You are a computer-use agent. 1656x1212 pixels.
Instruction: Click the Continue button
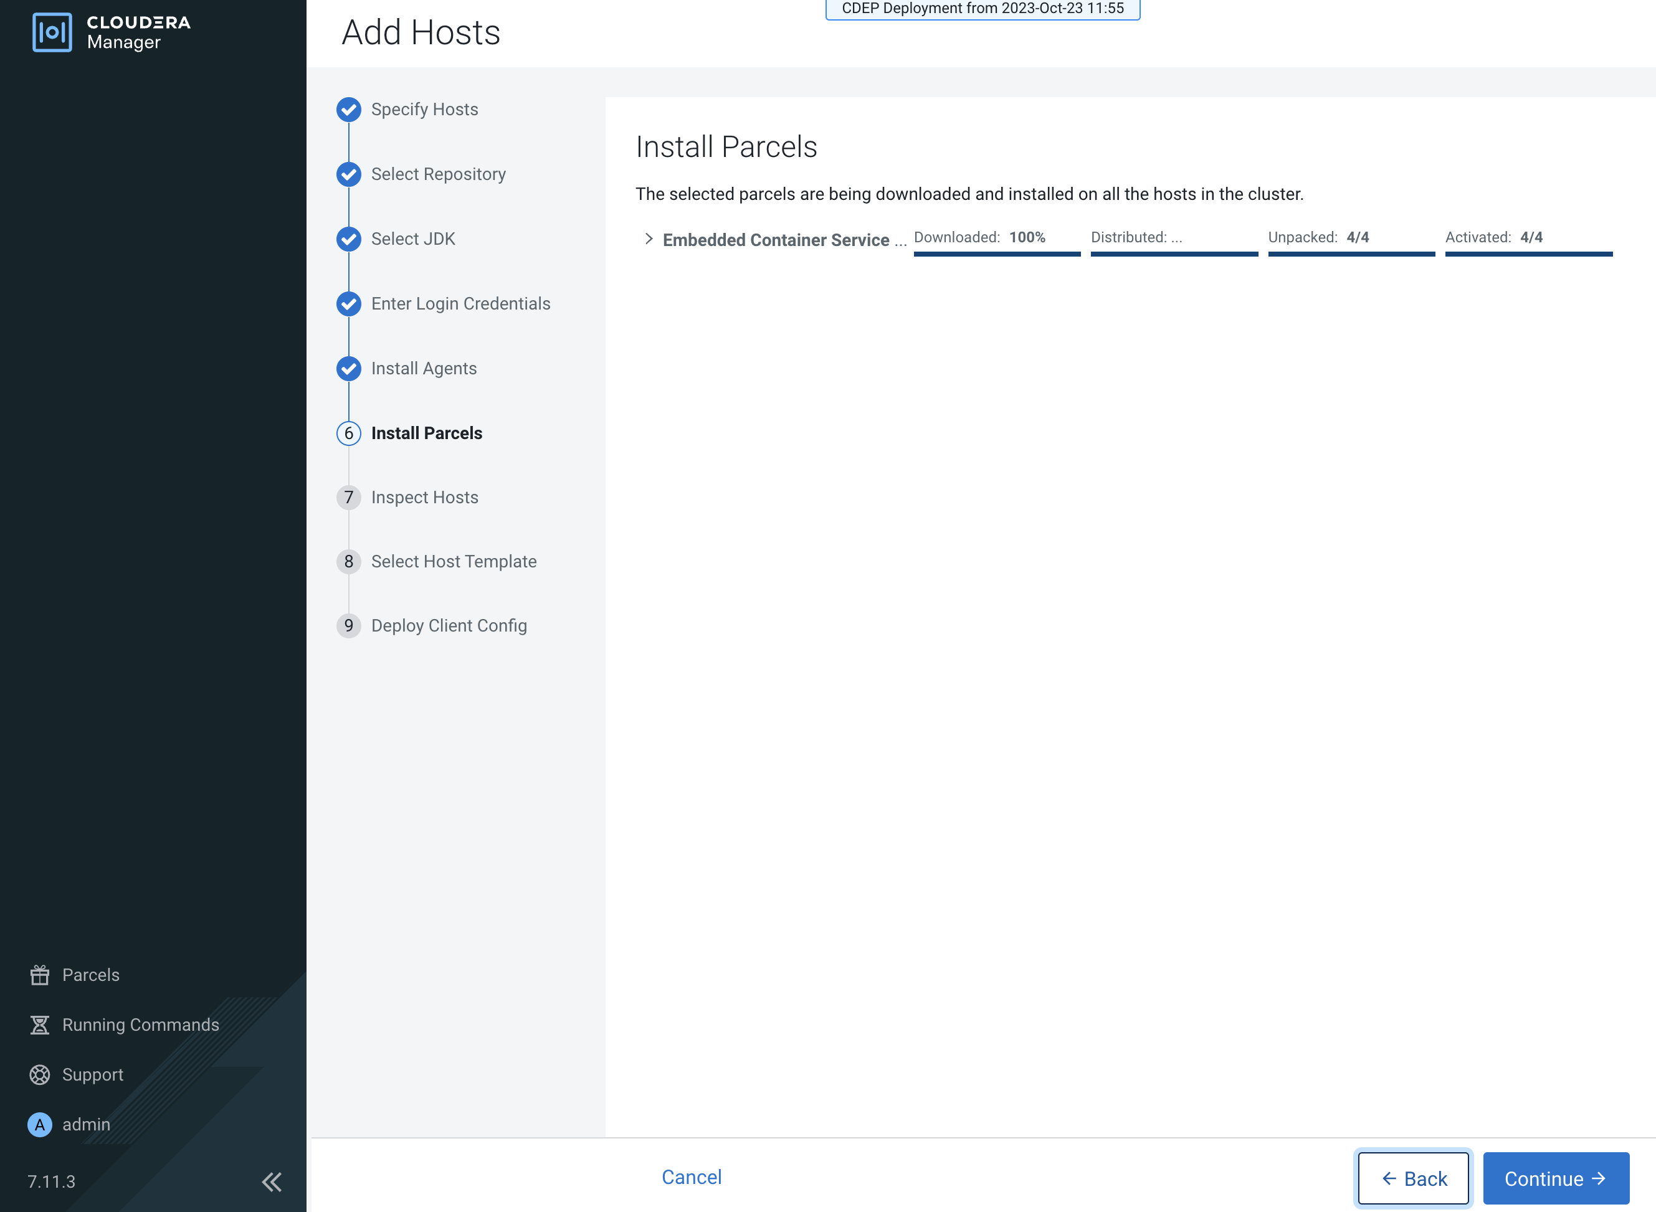[1556, 1178]
